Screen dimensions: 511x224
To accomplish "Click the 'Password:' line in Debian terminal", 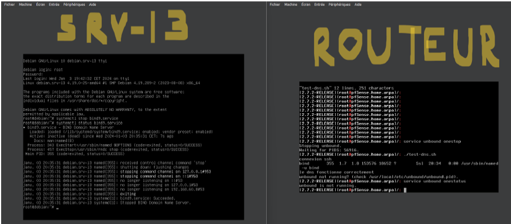I will [x=33, y=74].
